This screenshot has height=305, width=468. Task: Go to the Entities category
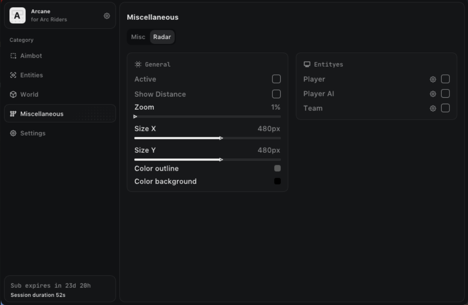31,75
